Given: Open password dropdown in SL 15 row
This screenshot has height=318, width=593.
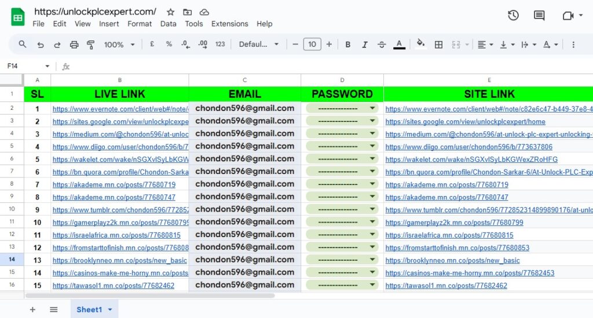Looking at the screenshot, I should (x=372, y=285).
